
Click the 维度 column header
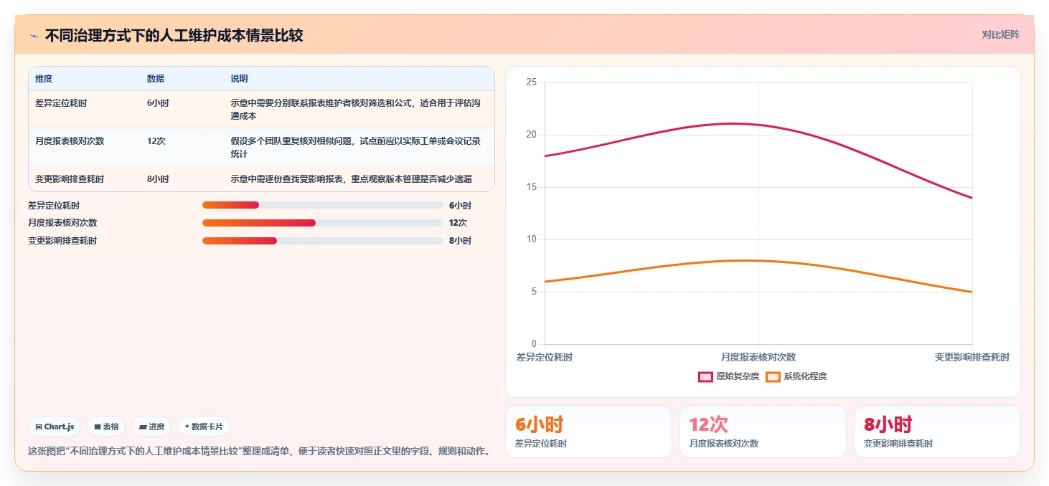point(44,79)
